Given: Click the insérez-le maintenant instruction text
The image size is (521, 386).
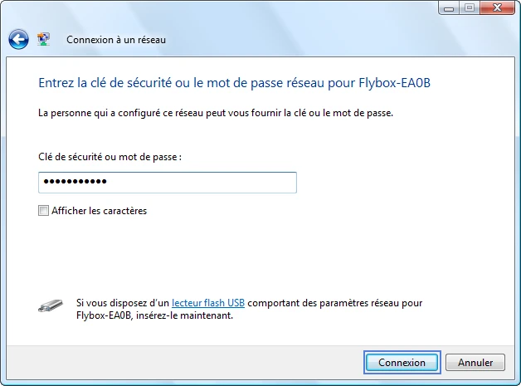Looking at the screenshot, I should point(184,315).
